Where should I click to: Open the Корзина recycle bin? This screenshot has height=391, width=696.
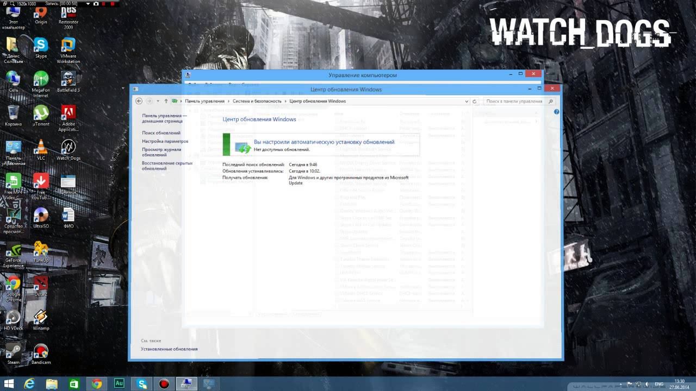[x=13, y=116]
